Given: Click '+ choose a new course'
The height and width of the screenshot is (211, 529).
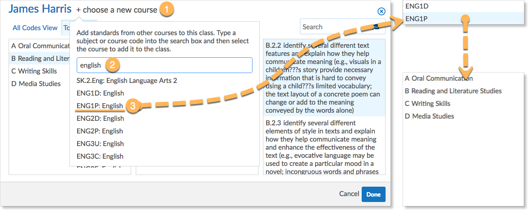Looking at the screenshot, I should [x=117, y=10].
